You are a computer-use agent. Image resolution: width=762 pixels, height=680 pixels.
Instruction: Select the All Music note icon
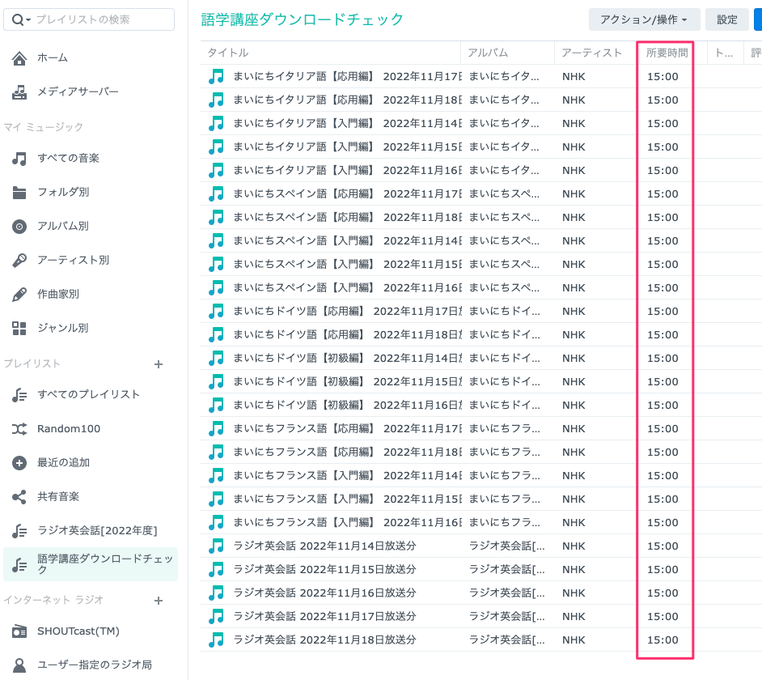pos(19,159)
